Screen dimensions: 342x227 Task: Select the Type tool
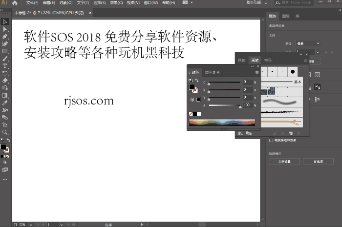(5, 66)
